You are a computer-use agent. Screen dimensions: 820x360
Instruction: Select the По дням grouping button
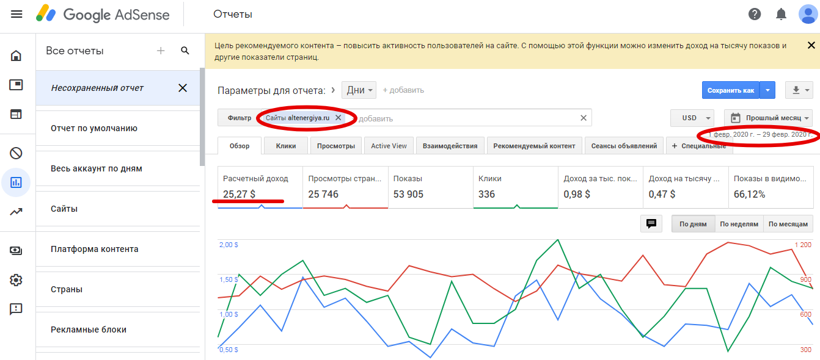pyautogui.click(x=692, y=224)
